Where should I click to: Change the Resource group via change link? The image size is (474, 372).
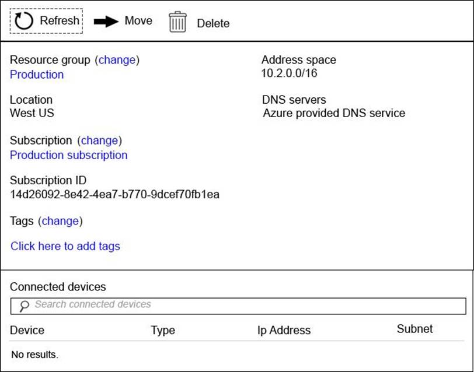click(x=117, y=60)
